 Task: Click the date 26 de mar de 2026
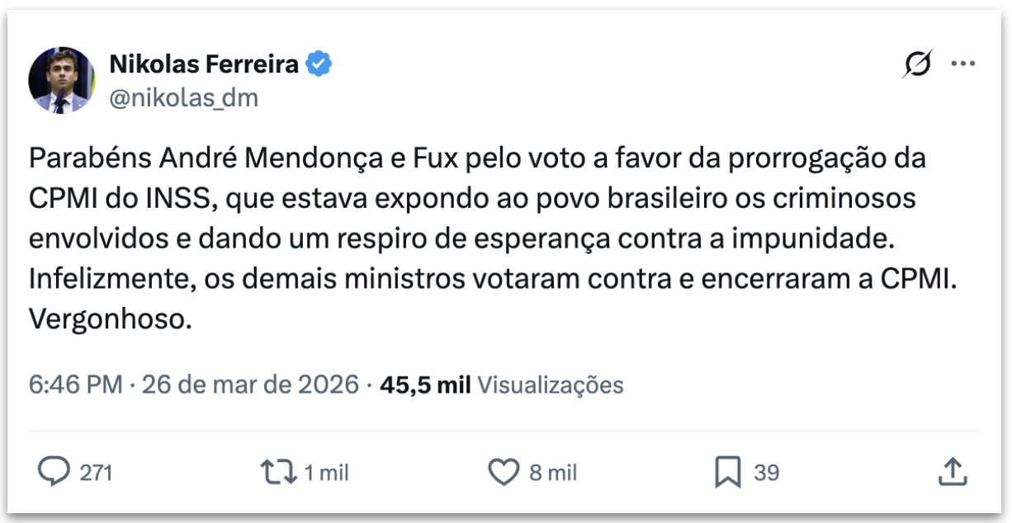point(250,384)
